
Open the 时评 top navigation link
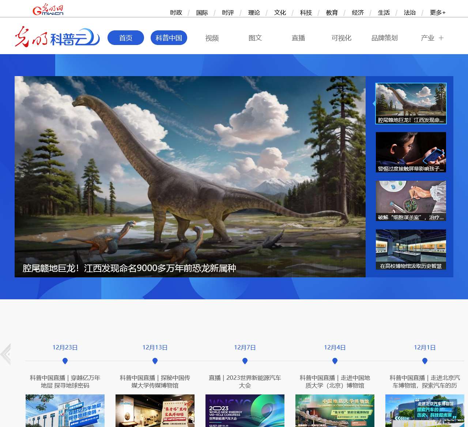pos(228,12)
